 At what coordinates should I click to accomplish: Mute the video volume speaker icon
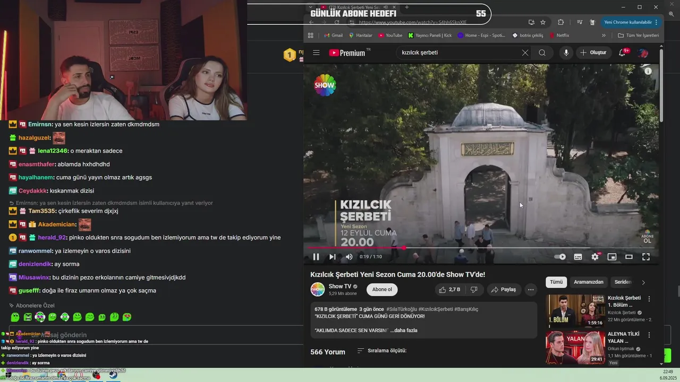pyautogui.click(x=349, y=257)
